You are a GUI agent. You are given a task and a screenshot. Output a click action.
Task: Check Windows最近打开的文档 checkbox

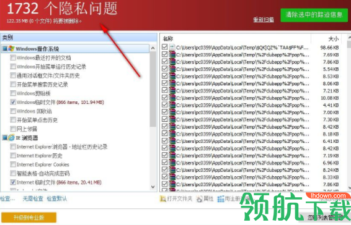click(13, 57)
